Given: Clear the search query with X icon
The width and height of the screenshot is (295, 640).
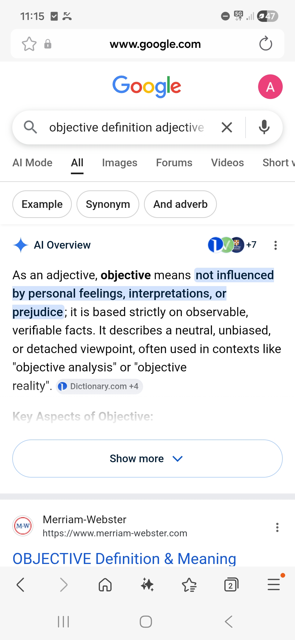Looking at the screenshot, I should [x=227, y=127].
